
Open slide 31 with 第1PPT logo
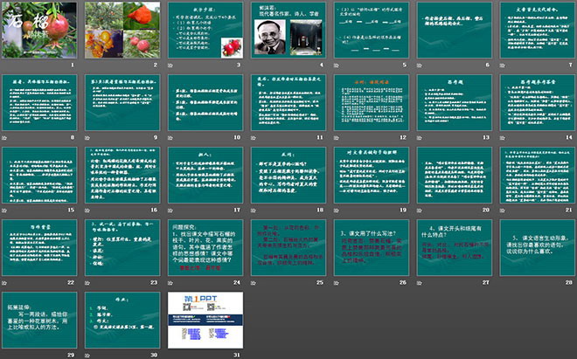point(205,320)
